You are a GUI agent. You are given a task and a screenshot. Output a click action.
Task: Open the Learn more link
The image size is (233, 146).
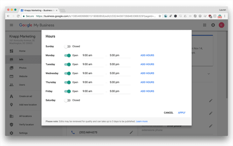[142, 122]
